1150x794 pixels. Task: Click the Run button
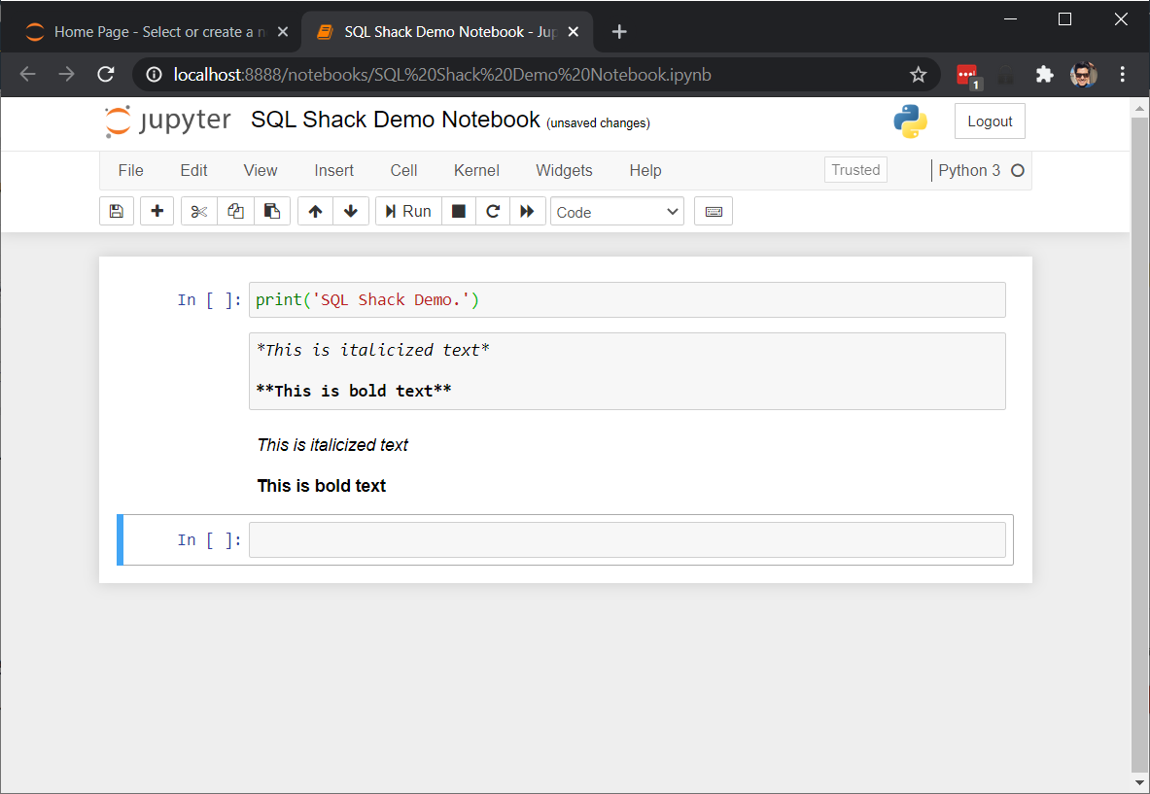pyautogui.click(x=408, y=212)
